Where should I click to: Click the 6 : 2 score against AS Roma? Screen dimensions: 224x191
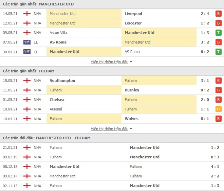[x=205, y=52]
